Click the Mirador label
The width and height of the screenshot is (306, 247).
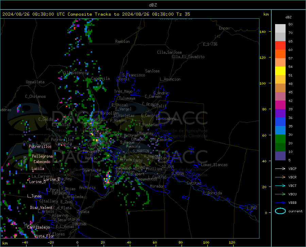pyautogui.click(x=157, y=186)
